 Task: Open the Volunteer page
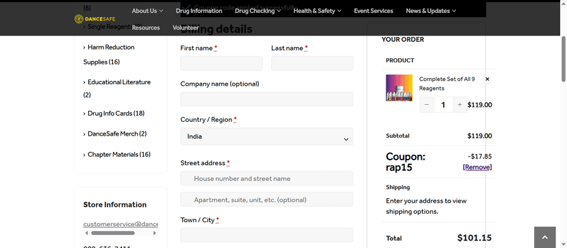(x=186, y=27)
